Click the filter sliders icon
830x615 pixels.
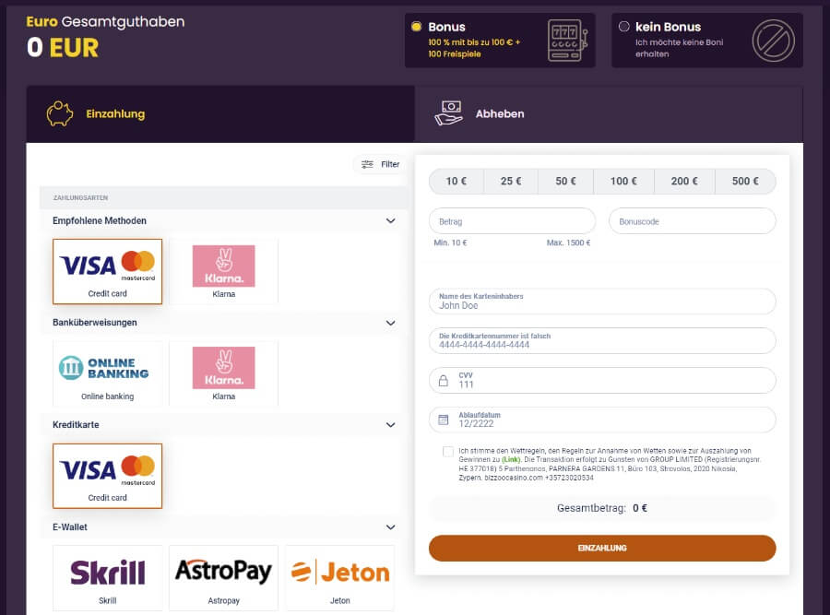pyautogui.click(x=367, y=165)
